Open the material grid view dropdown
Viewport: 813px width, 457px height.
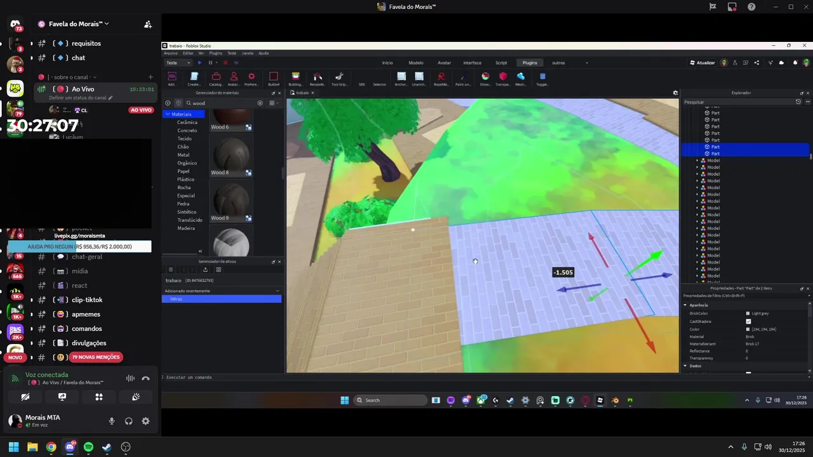tap(273, 103)
